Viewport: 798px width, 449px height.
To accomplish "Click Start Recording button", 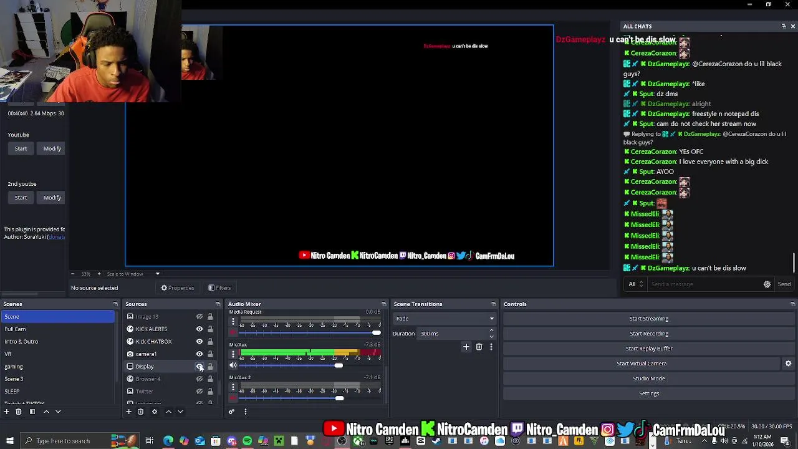I will (x=649, y=334).
